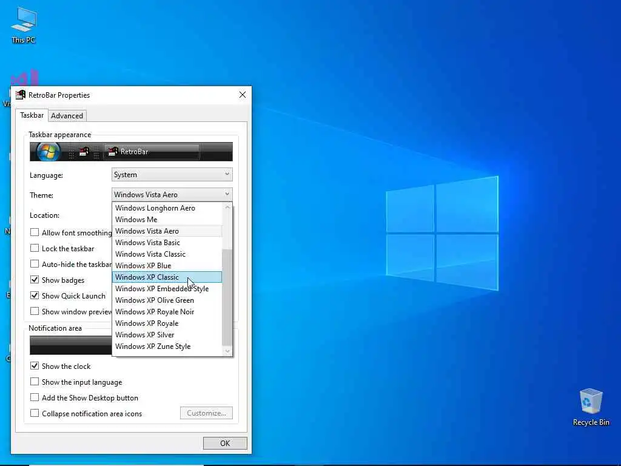Click OK to confirm RetroBar Properties
This screenshot has width=621, height=466.
(x=225, y=443)
